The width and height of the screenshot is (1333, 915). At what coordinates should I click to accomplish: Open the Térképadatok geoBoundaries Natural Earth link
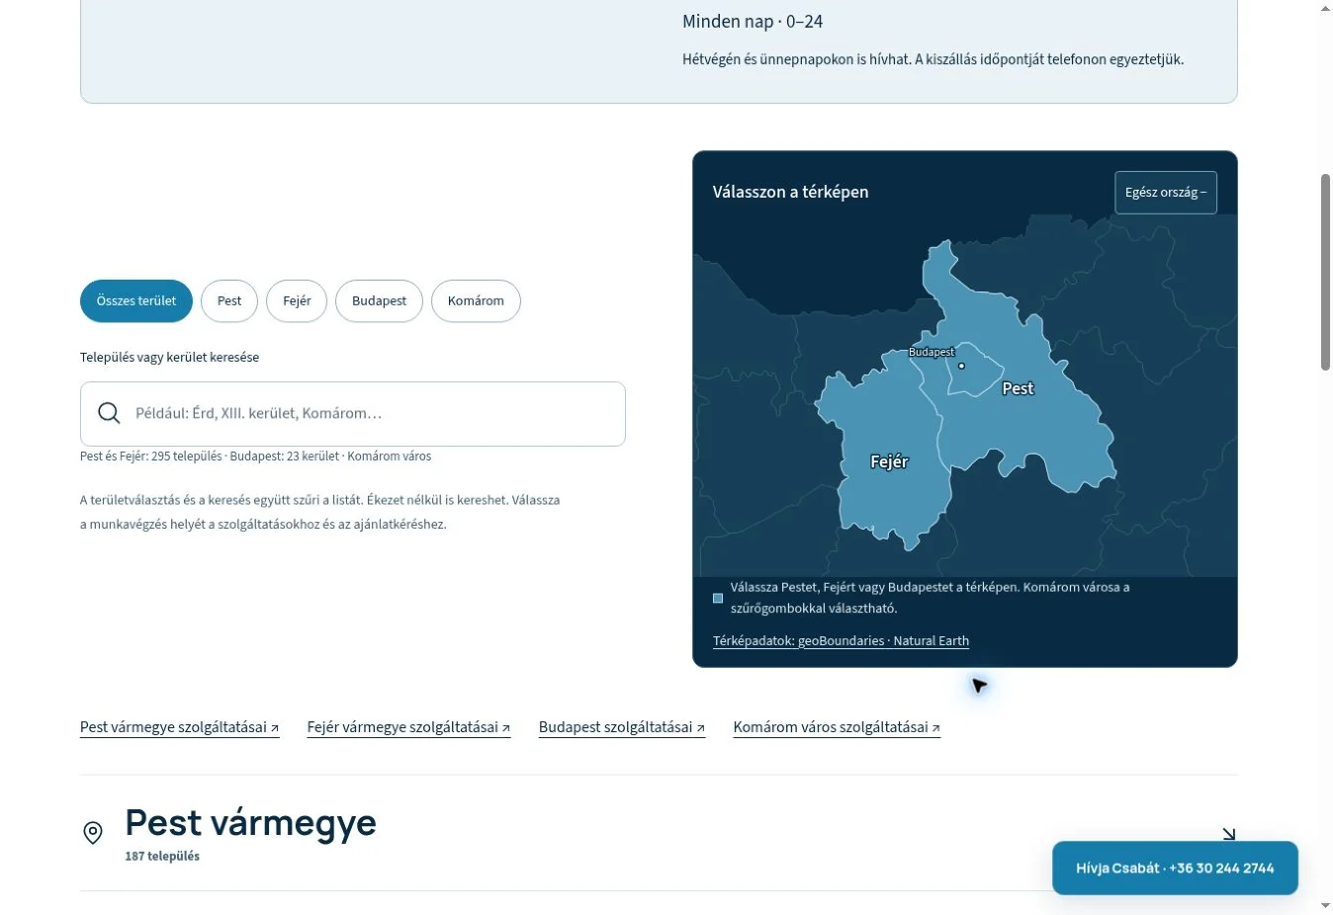pyautogui.click(x=841, y=641)
